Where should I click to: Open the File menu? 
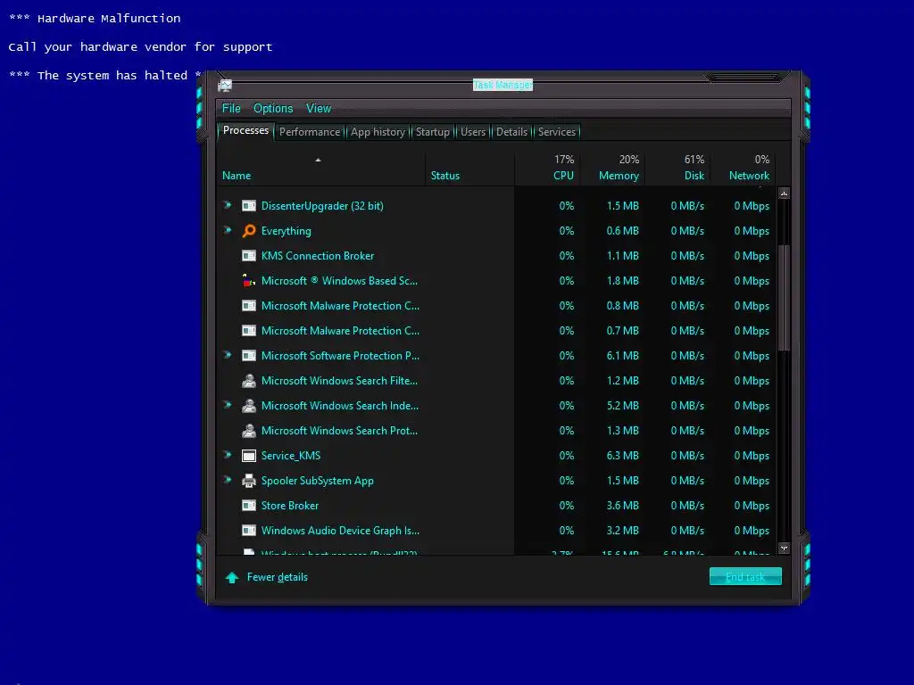(x=231, y=108)
